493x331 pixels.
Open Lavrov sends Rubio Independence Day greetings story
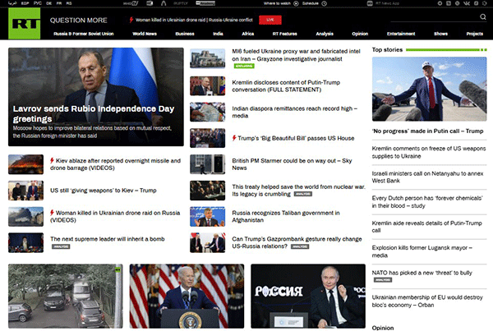pos(94,113)
